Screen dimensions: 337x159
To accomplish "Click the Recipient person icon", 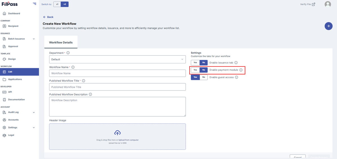I will tap(4, 26).
